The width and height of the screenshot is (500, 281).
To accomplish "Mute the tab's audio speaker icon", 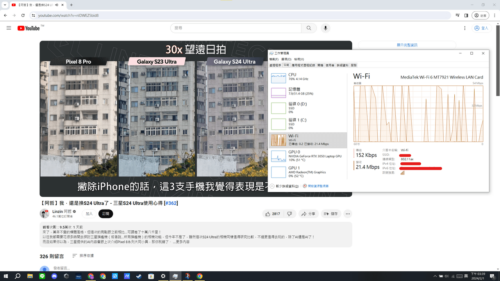I will (x=57, y=5).
